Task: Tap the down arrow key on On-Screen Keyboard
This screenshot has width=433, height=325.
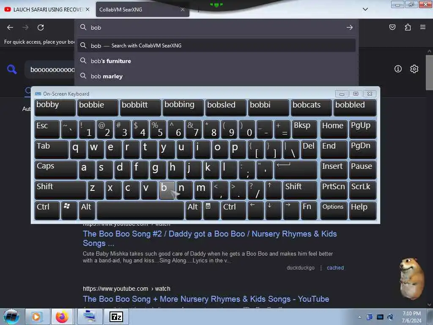Action: (x=274, y=211)
